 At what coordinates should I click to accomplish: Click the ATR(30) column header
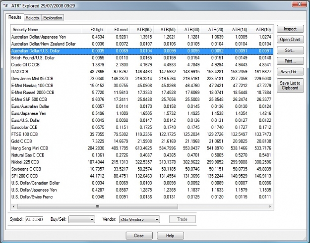(189, 30)
